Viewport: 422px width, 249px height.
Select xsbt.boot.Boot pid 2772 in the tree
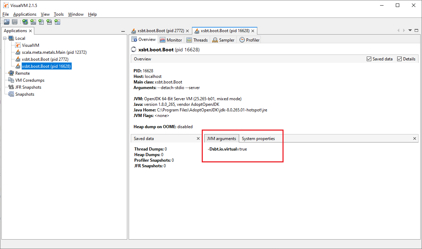coord(44,59)
